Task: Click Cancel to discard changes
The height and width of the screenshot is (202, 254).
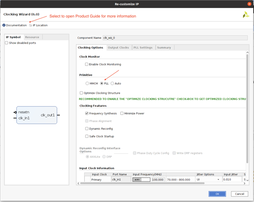Action: (240, 194)
